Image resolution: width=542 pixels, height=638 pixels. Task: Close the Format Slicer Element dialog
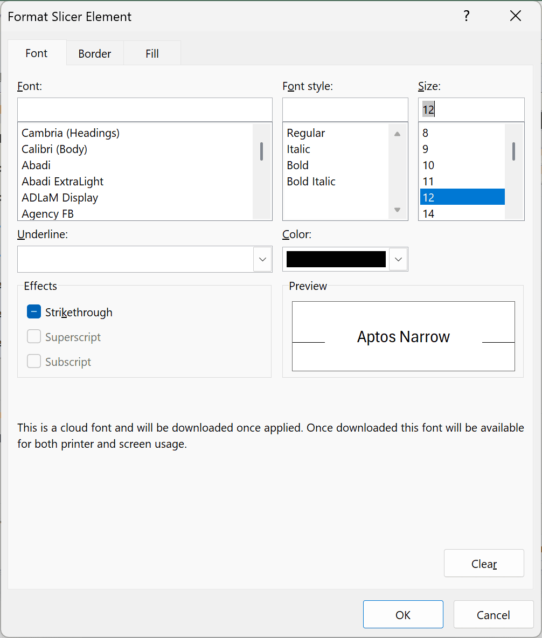pyautogui.click(x=516, y=16)
